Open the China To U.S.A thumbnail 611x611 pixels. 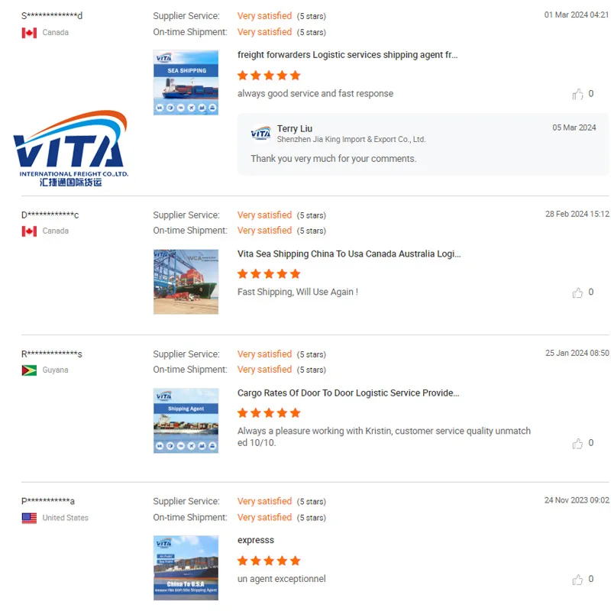pos(186,567)
